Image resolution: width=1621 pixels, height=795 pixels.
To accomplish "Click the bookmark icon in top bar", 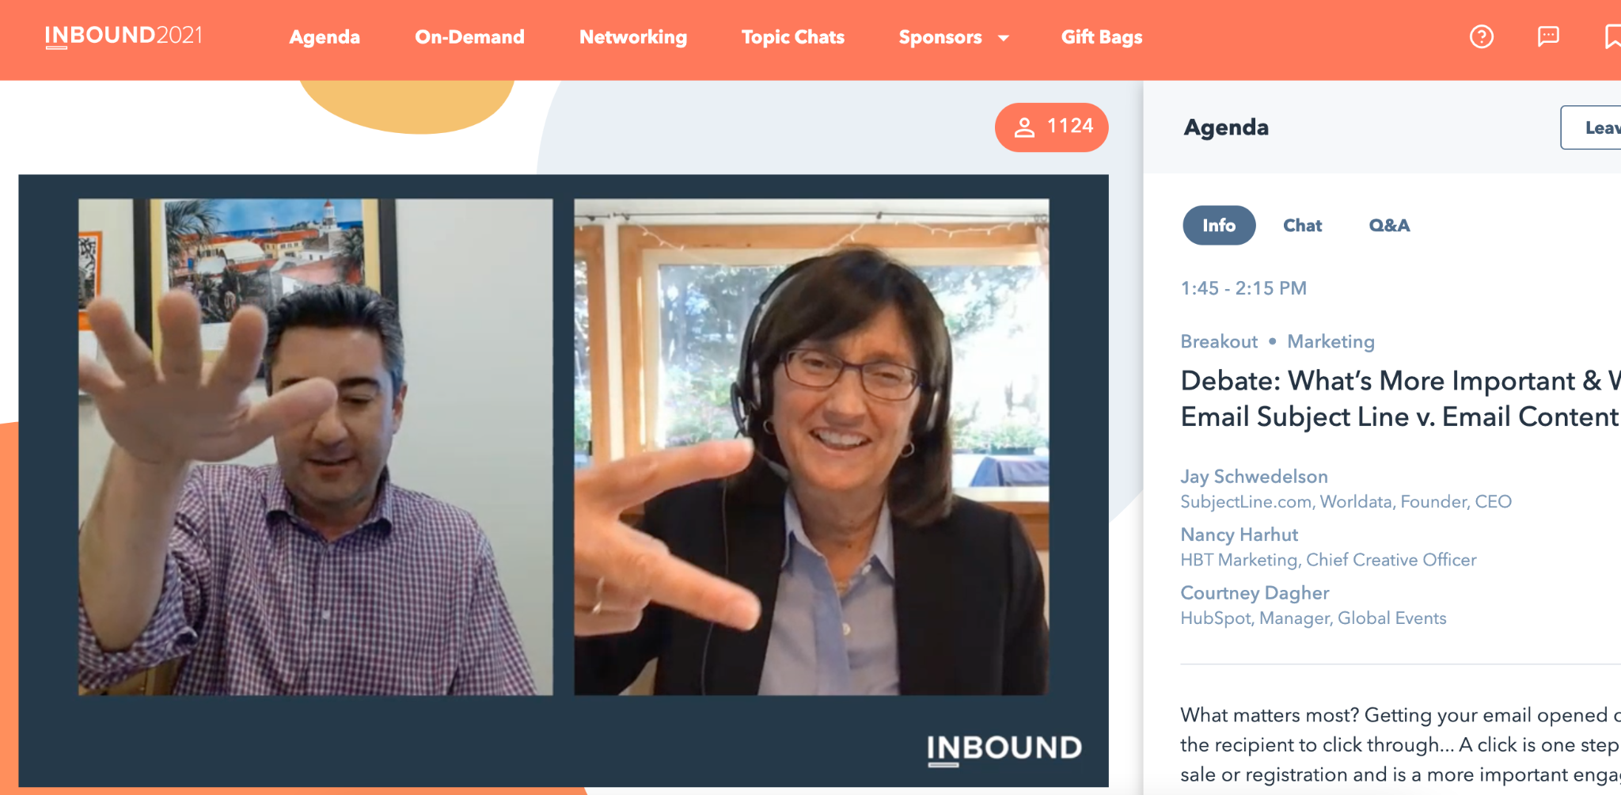I will [1612, 36].
